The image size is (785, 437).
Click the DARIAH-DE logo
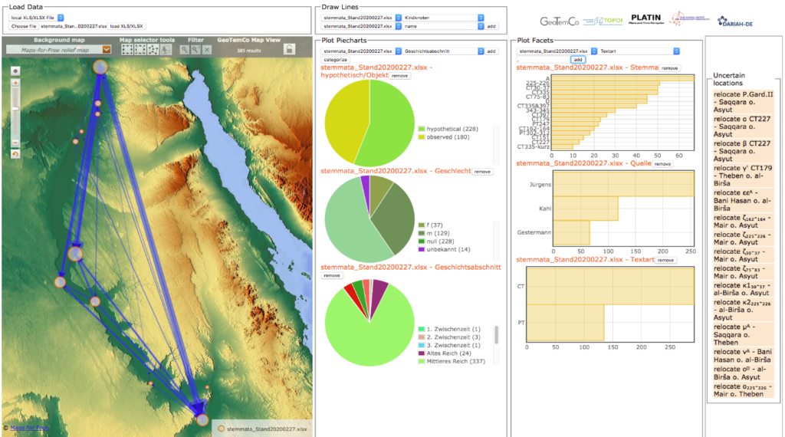click(735, 21)
